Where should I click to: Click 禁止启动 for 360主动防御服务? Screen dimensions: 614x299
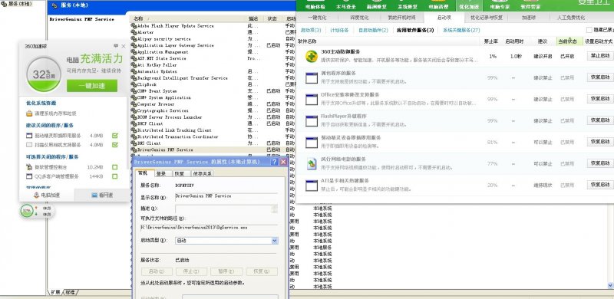pos(600,56)
